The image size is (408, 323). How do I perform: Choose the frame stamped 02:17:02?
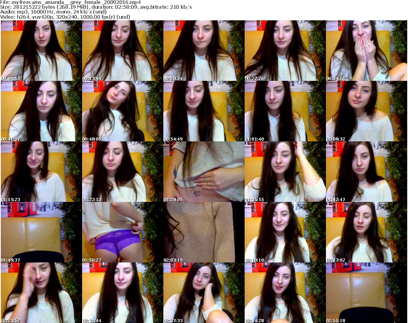pos(367,232)
